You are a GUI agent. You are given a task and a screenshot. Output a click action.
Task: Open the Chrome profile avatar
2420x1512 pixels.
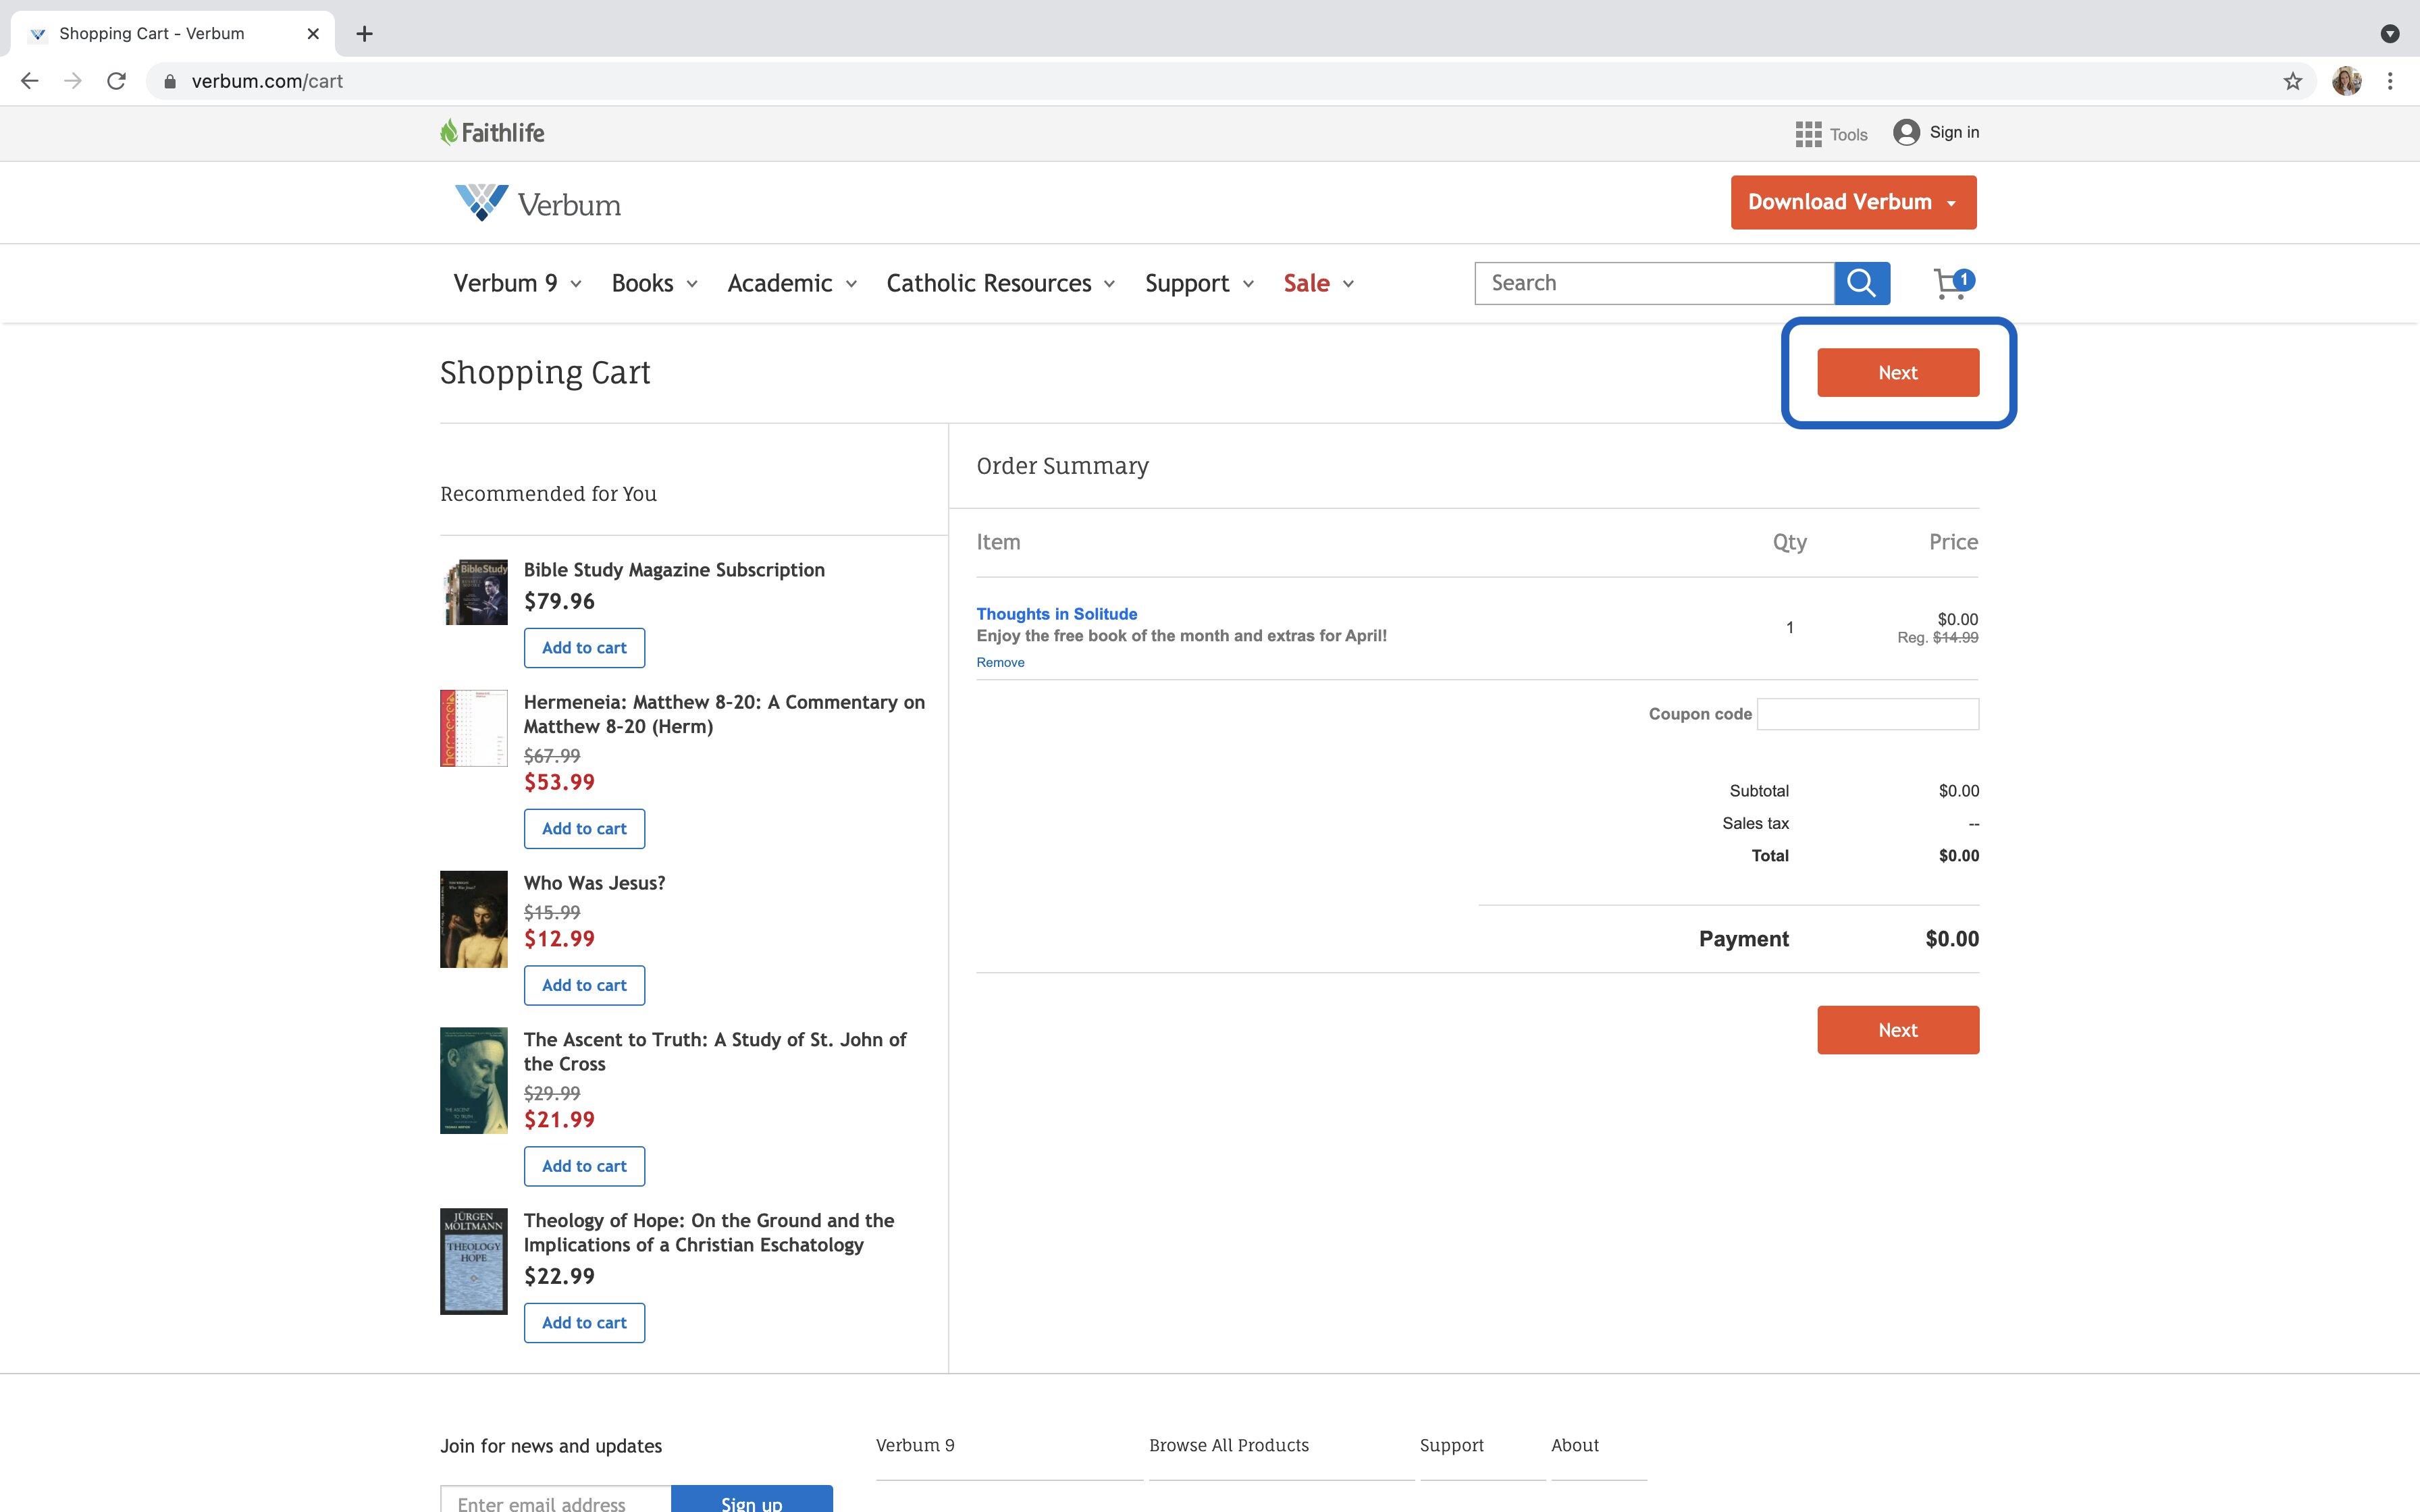pos(2347,81)
